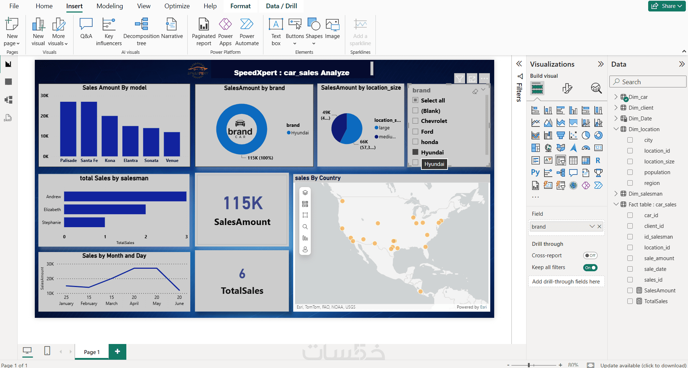The width and height of the screenshot is (688, 368).
Task: Insert a Power Apps visual
Action: pos(225,32)
